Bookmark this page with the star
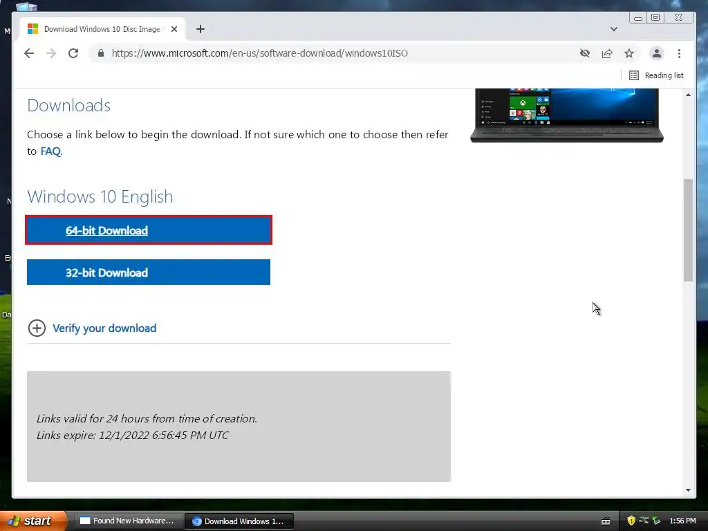708x531 pixels. pos(629,53)
